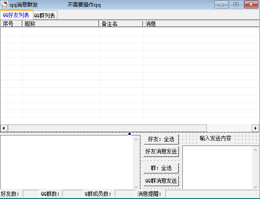Click the up arrow of the log area scrollbar

click(x=136, y=140)
